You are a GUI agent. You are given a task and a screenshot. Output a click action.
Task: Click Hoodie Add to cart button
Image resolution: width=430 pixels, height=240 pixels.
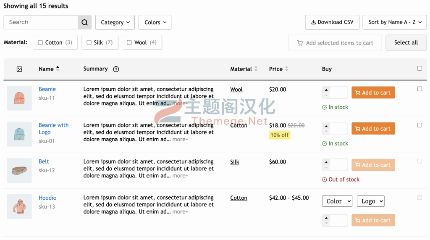(x=373, y=220)
